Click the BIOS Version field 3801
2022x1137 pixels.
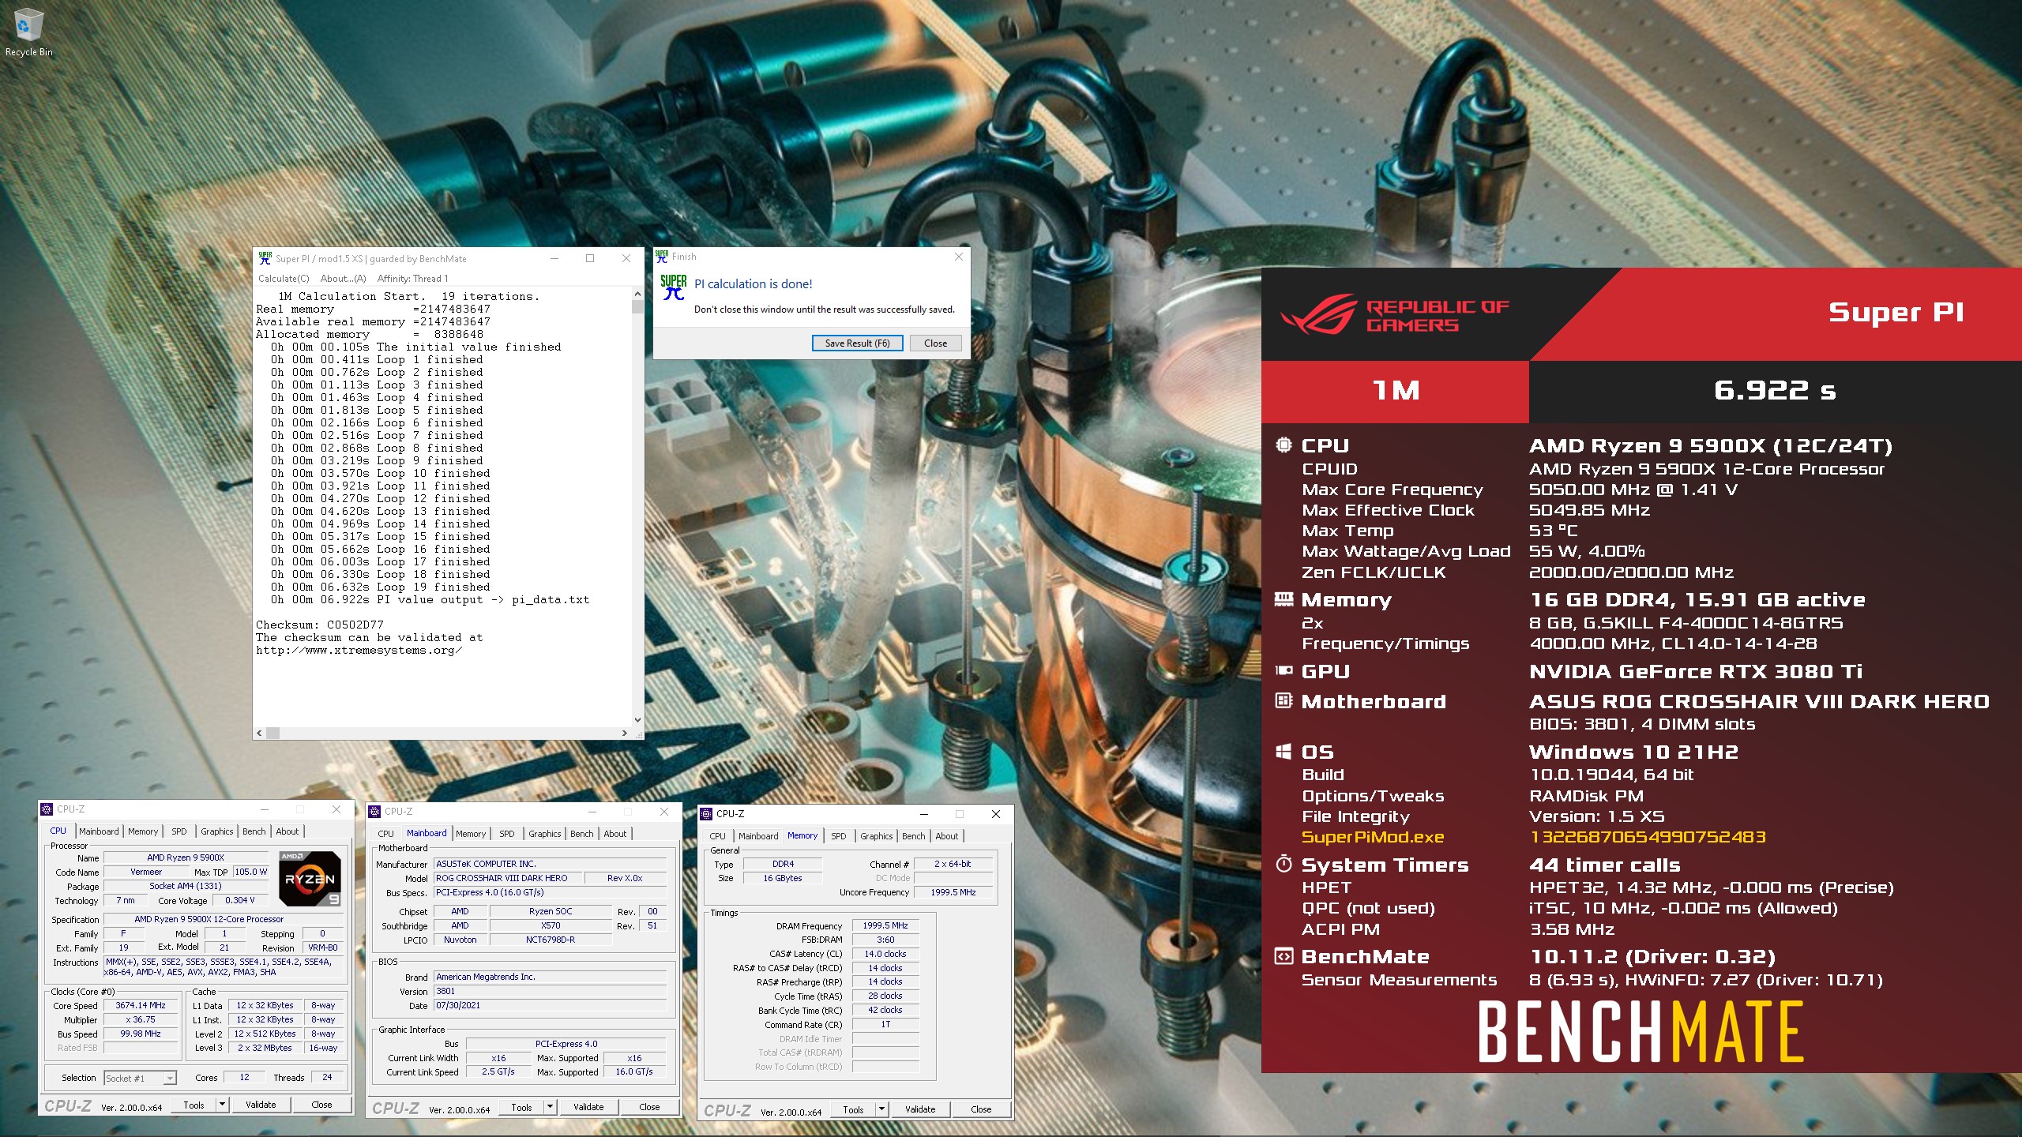point(551,991)
